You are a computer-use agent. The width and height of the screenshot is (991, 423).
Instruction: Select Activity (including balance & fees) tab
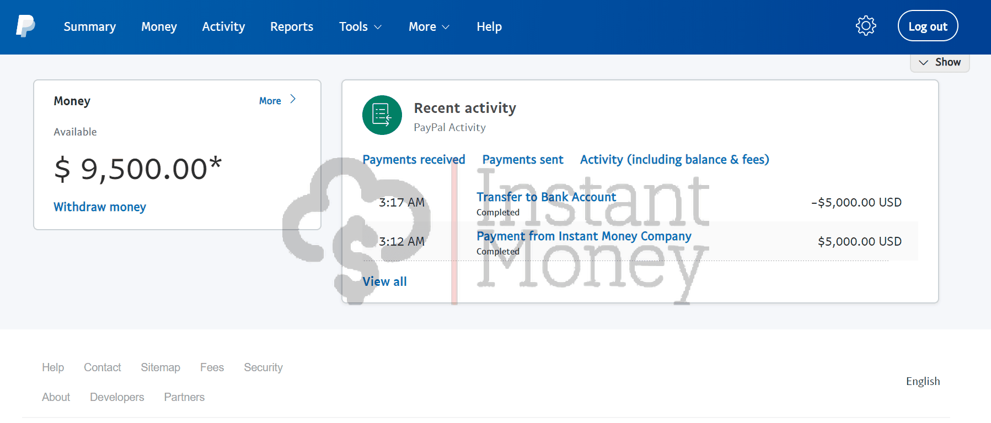click(674, 160)
